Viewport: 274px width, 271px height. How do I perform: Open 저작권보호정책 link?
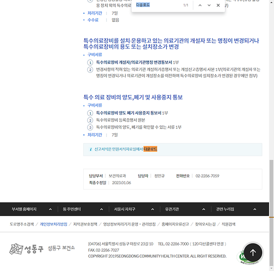85,224
